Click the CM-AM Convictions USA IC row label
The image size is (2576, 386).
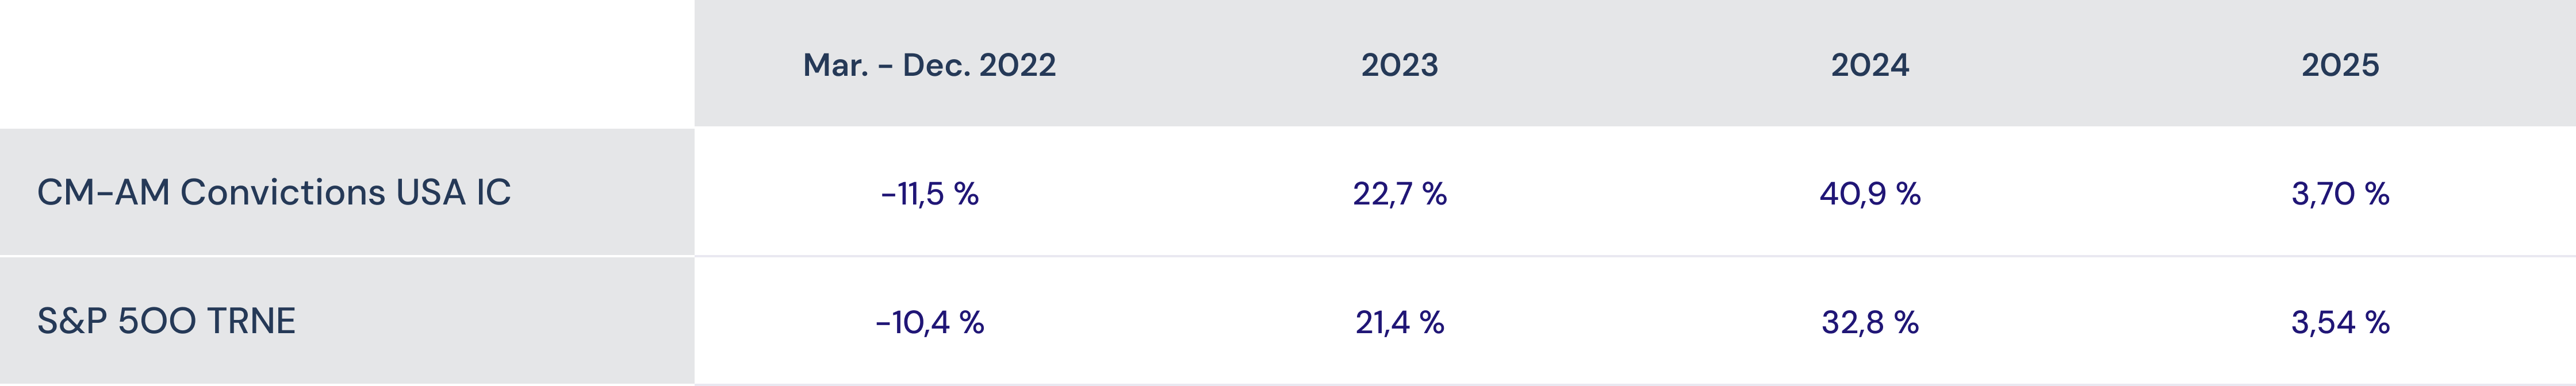[273, 192]
